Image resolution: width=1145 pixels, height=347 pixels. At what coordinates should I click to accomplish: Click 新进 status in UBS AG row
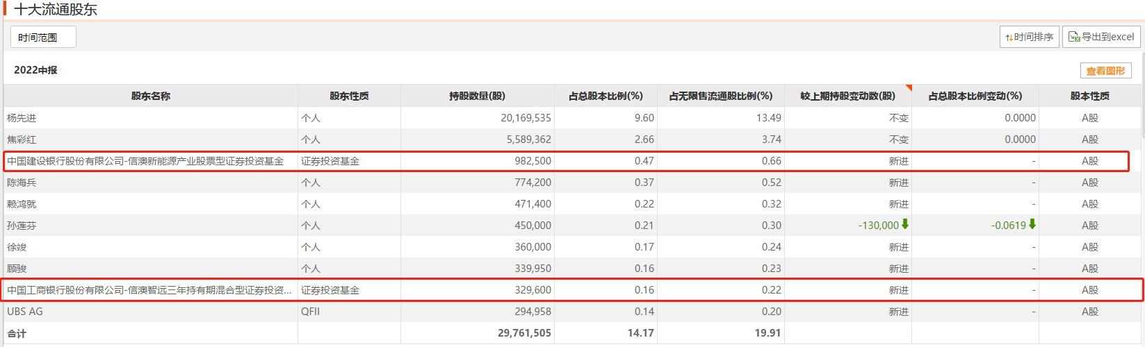click(899, 312)
